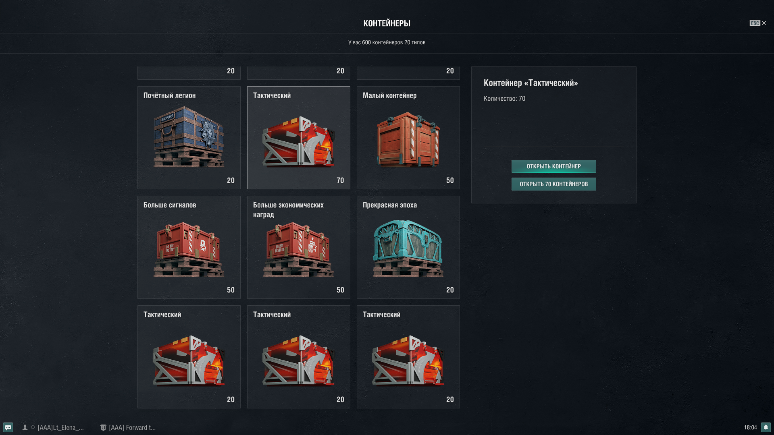Image resolution: width=774 pixels, height=435 pixels.
Task: Click the Почётный легион label
Action: tap(170, 95)
